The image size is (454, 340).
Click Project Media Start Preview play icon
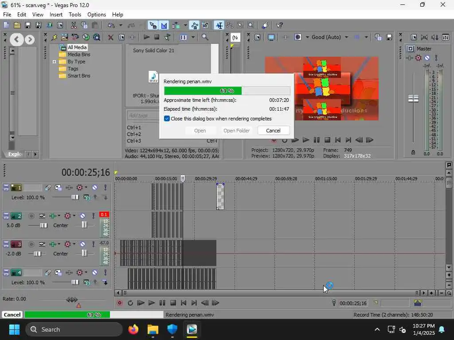point(147,37)
